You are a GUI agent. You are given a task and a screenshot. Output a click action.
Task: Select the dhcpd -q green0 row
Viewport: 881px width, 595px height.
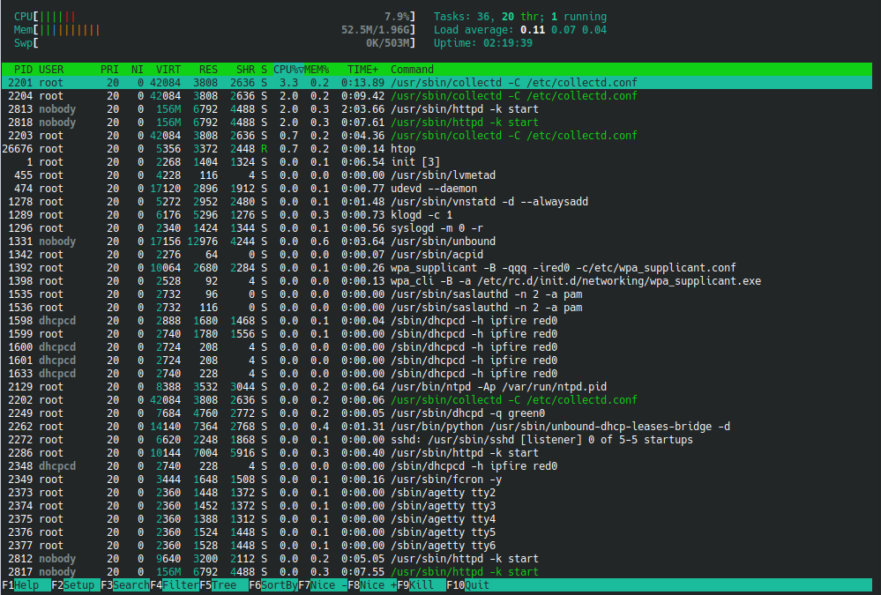tap(437, 413)
